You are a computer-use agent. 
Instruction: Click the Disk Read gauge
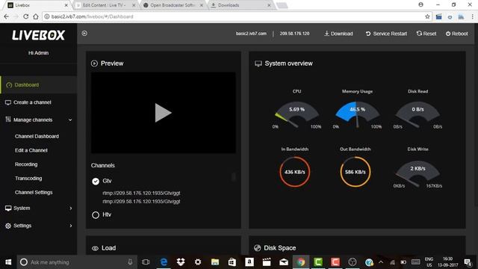pos(418,115)
